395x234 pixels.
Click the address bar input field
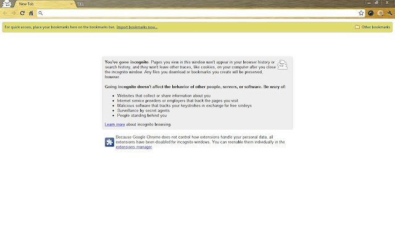(200, 13)
